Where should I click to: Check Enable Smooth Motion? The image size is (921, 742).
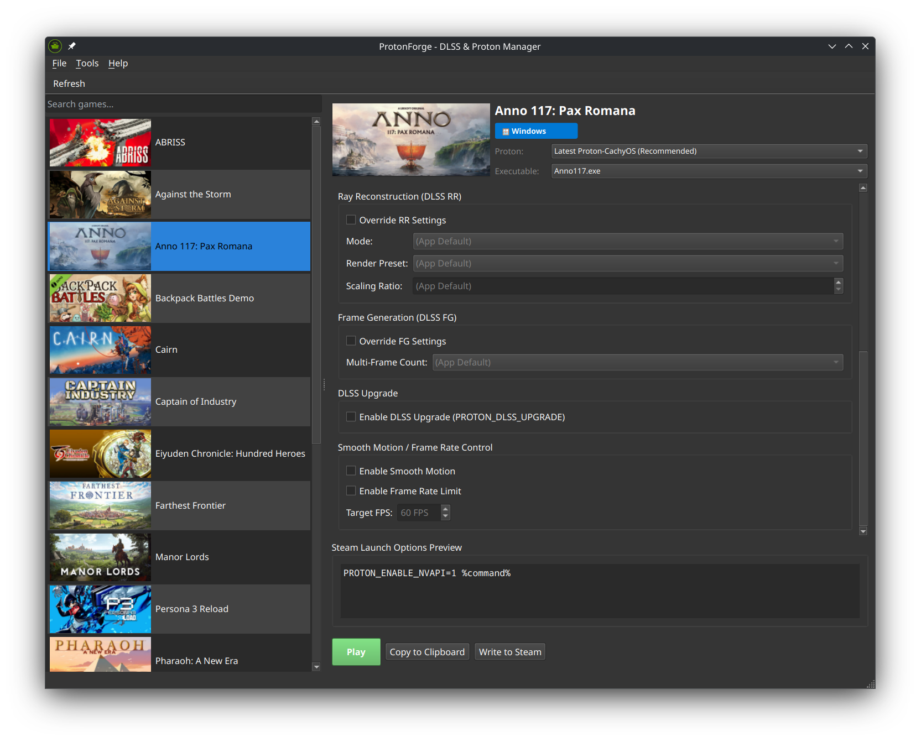[x=351, y=471]
